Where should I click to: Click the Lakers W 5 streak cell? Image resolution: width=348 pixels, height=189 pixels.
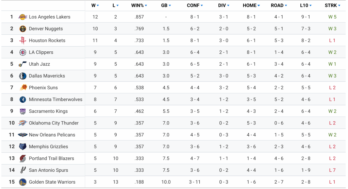point(332,17)
